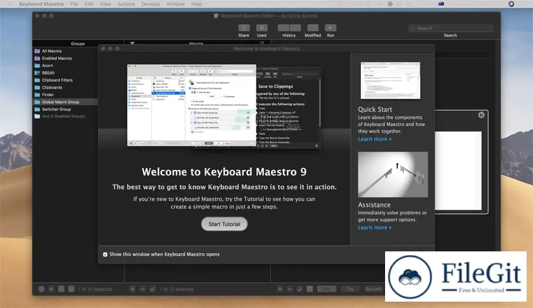Screen dimensions: 533x308
Task: Add a new action with the plus button
Action: coord(280,289)
